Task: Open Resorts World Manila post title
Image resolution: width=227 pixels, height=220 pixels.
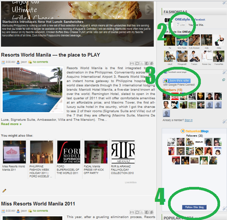Action: 50,55
